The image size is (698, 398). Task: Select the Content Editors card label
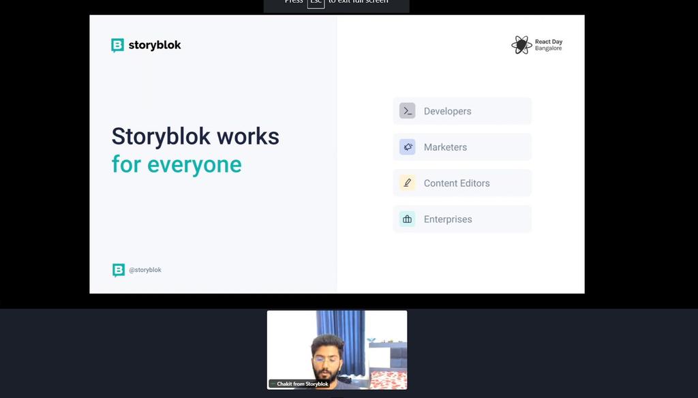click(457, 183)
